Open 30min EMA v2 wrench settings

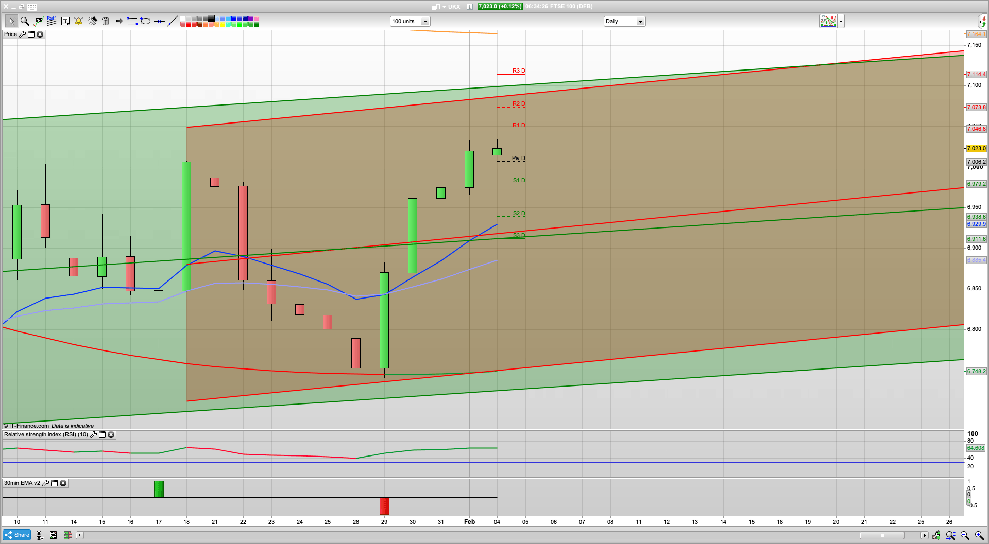click(x=45, y=483)
